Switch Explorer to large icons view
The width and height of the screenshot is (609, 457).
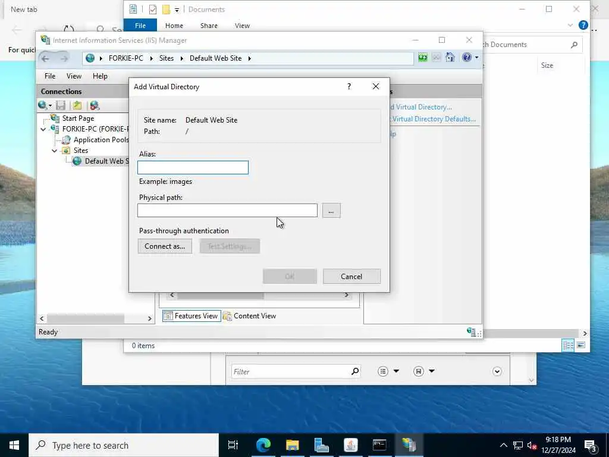581,345
